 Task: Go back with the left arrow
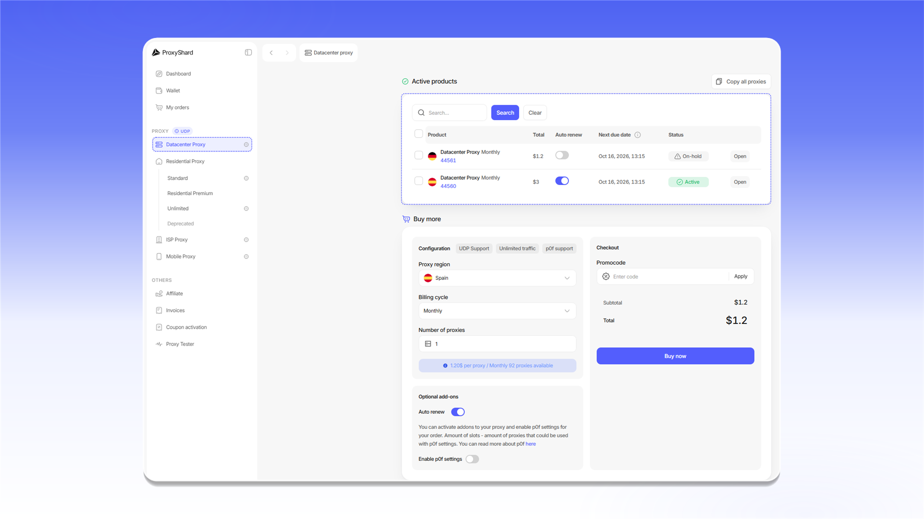(x=271, y=53)
